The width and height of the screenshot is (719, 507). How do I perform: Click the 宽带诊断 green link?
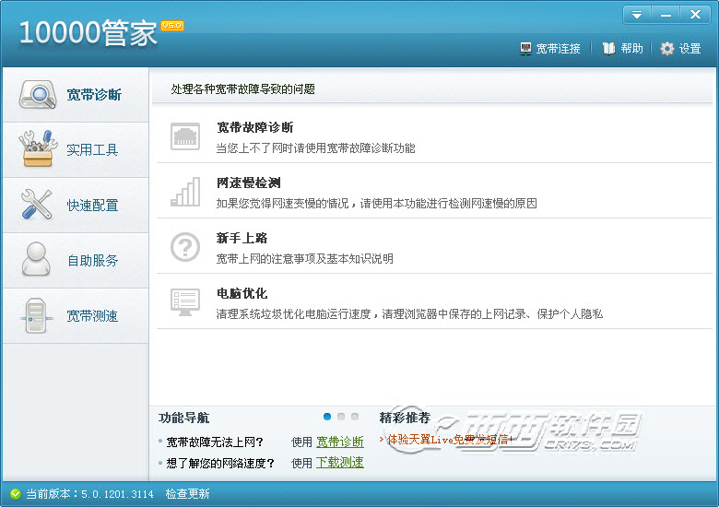340,442
